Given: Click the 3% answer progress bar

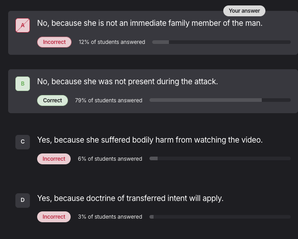Looking at the screenshot, I should 220,217.
